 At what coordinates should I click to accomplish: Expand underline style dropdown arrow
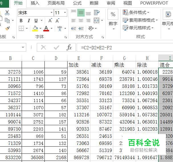click(42, 21)
